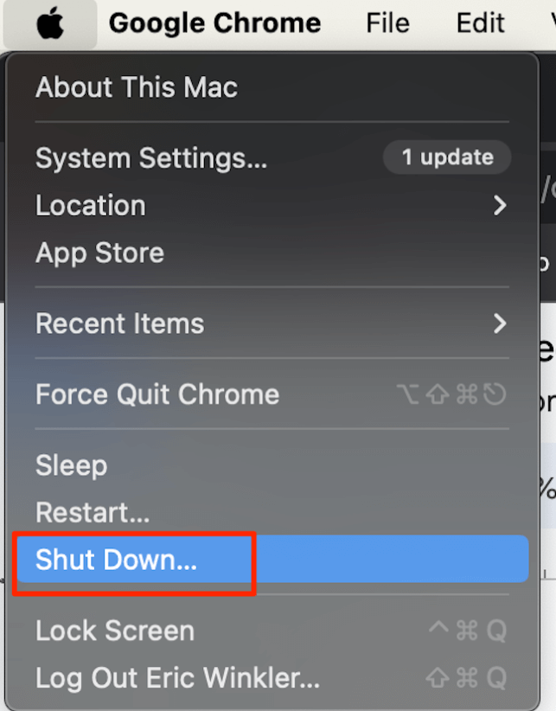Click the Lock Screen shortcut key symbols
The width and height of the screenshot is (556, 711).
coord(468,631)
